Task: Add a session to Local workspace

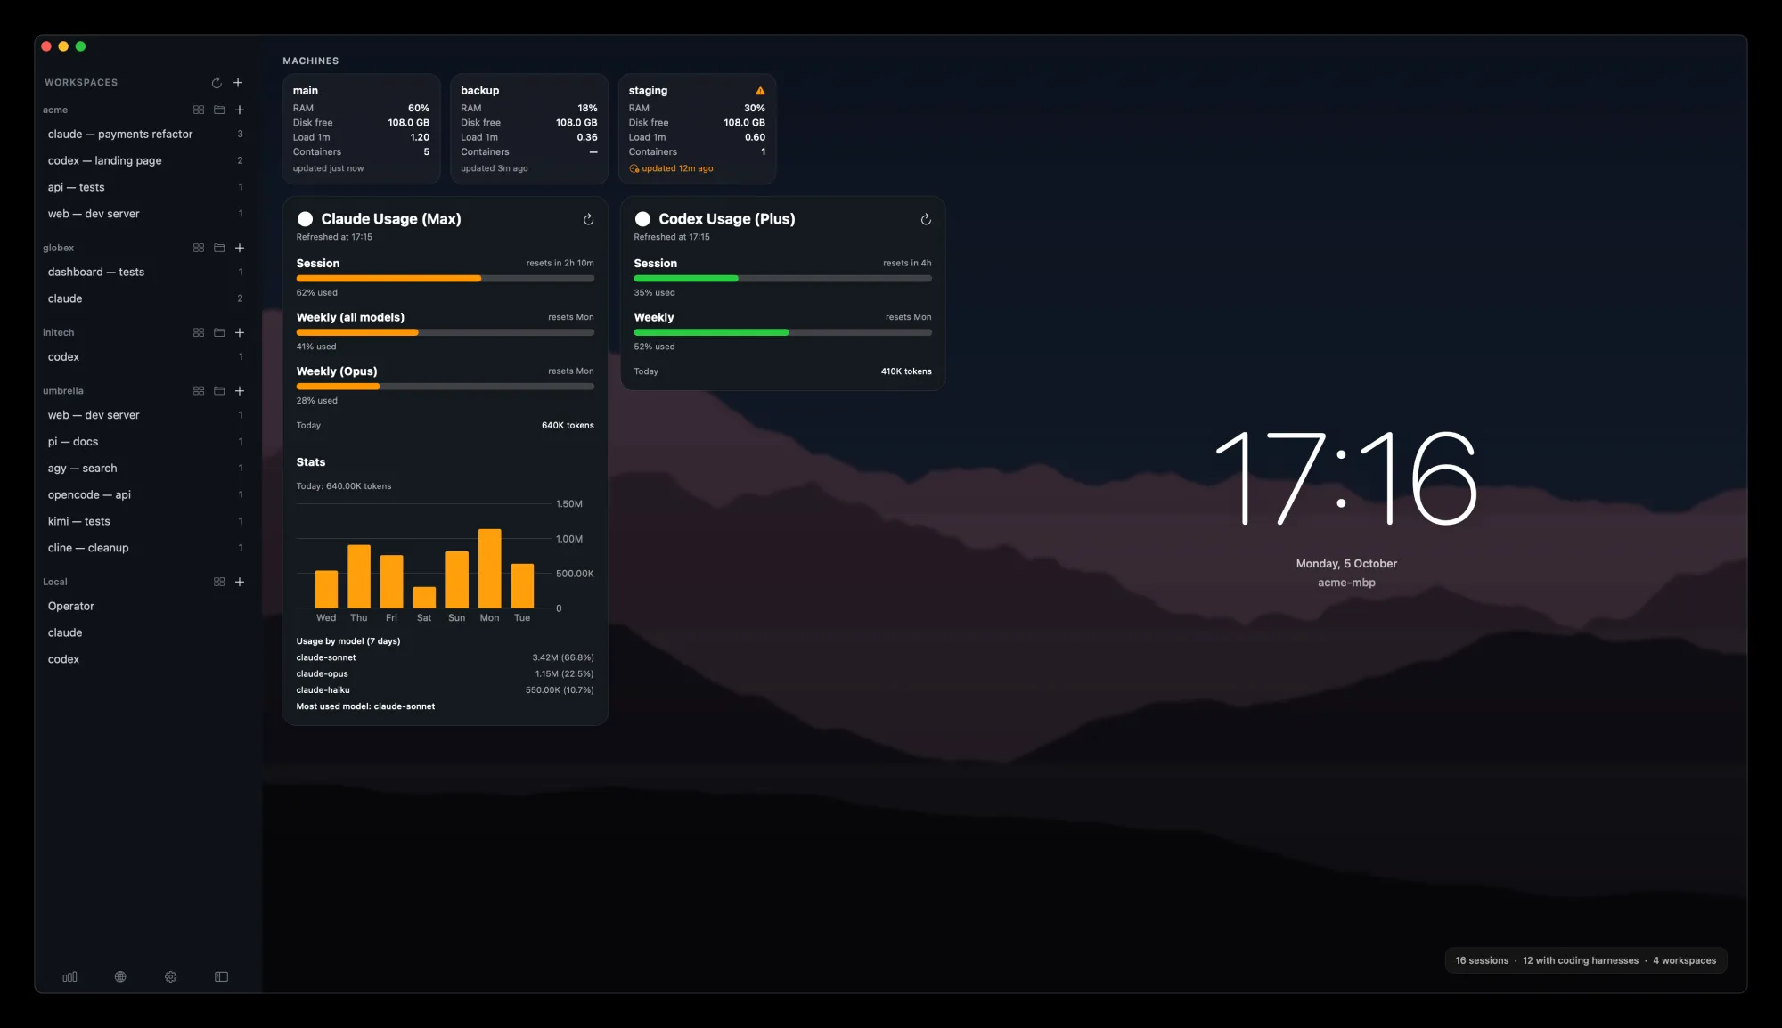Action: pos(240,582)
